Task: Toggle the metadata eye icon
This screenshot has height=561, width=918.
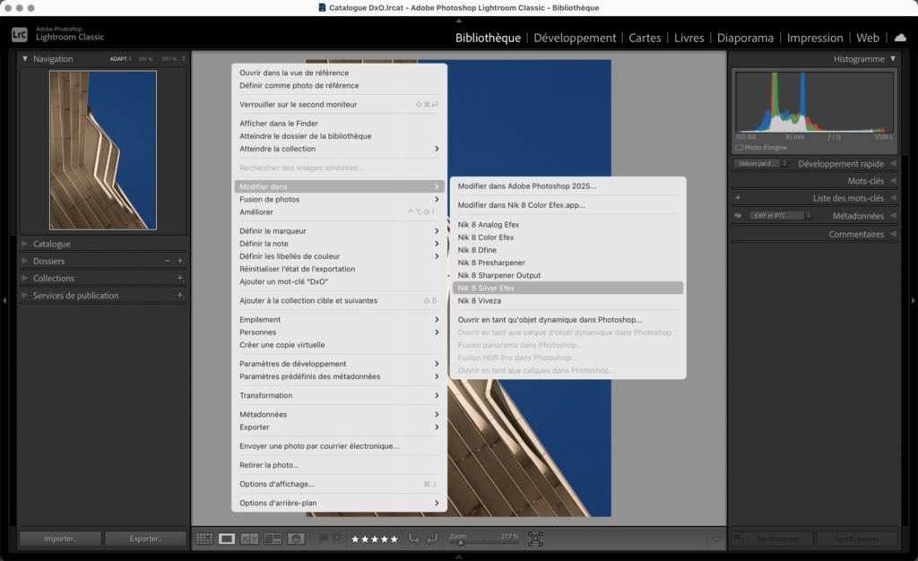Action: (738, 215)
